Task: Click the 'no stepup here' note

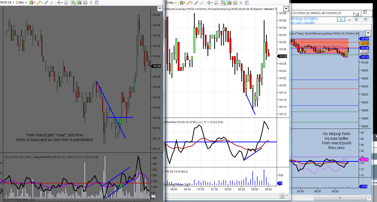Action: click(336, 134)
